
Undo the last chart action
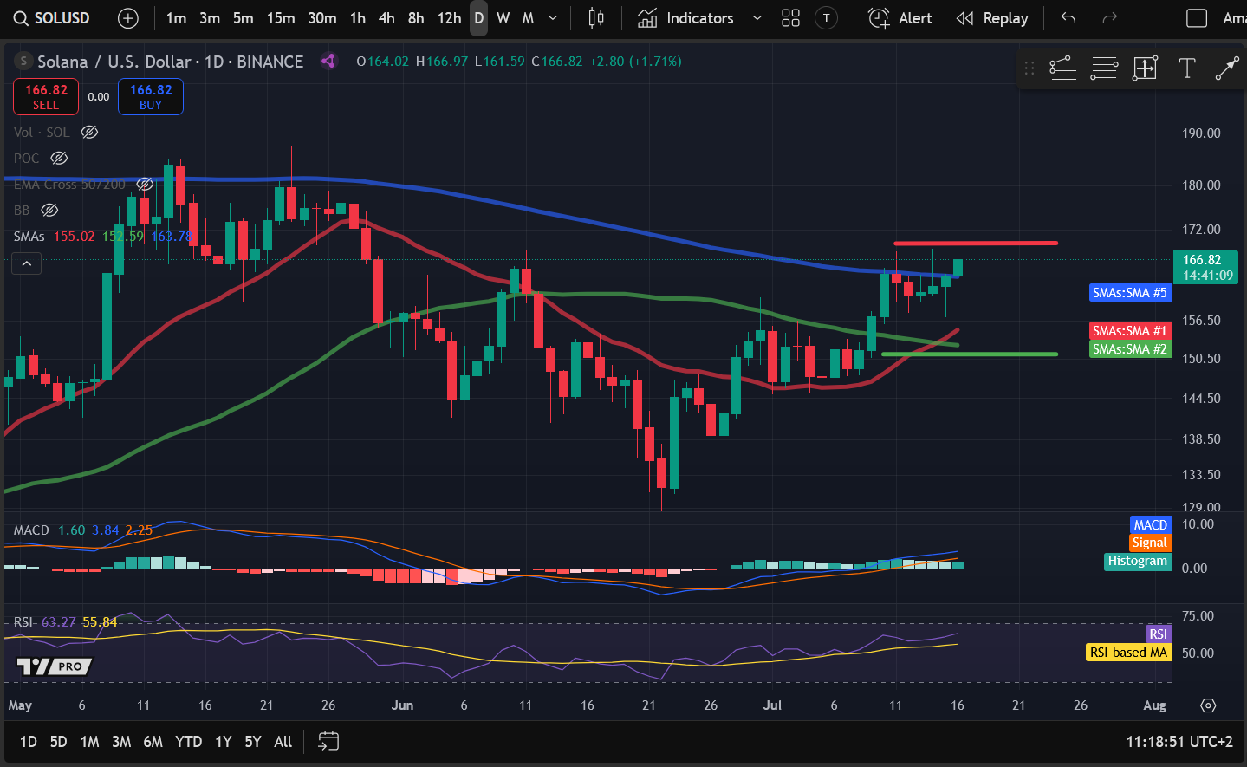point(1068,18)
